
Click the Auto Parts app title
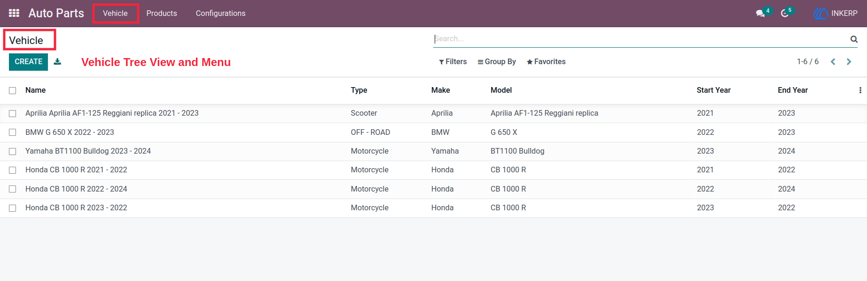pos(56,13)
